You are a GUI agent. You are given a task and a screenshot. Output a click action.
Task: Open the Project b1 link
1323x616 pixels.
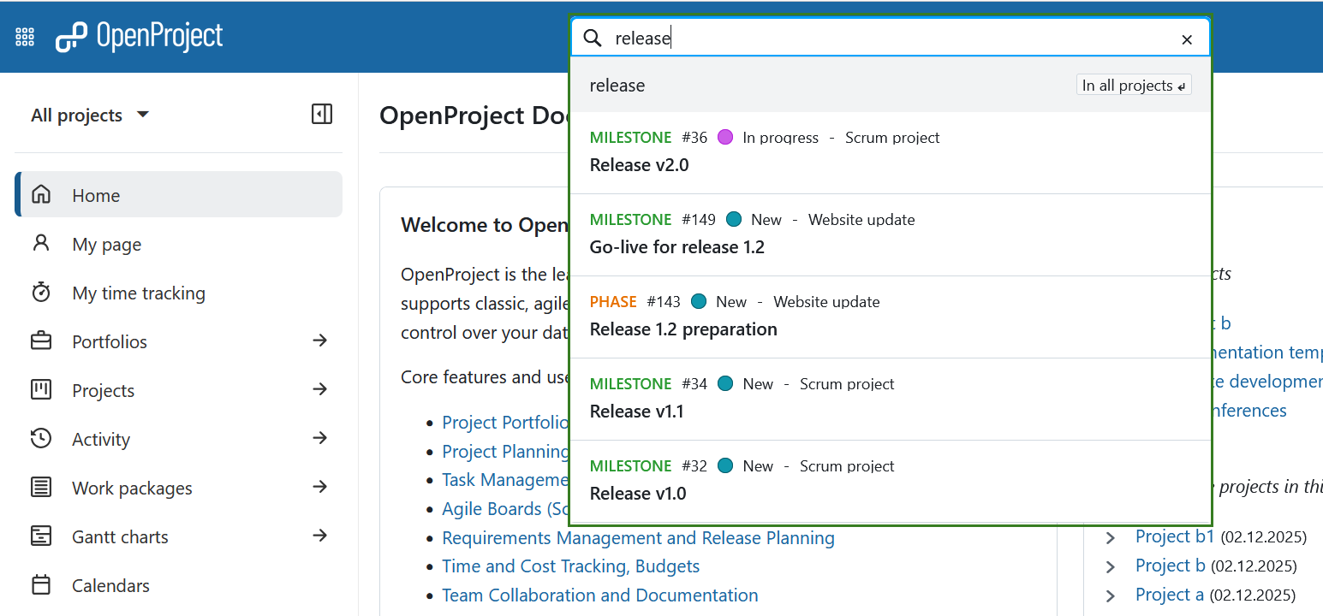coord(1174,536)
